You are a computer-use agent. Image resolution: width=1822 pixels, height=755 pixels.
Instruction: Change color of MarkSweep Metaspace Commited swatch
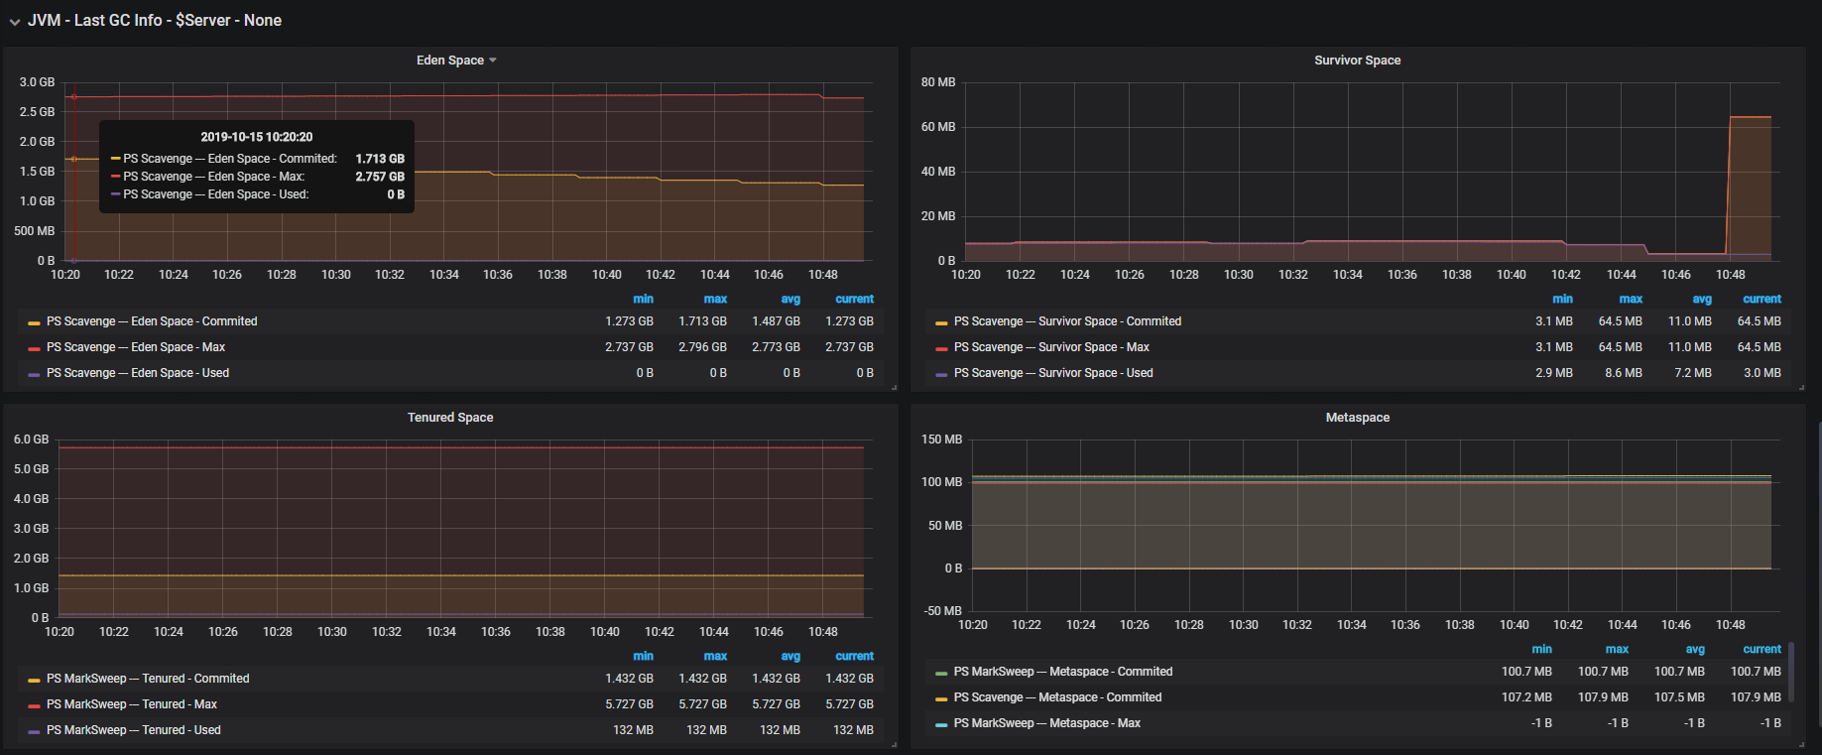coord(941,673)
